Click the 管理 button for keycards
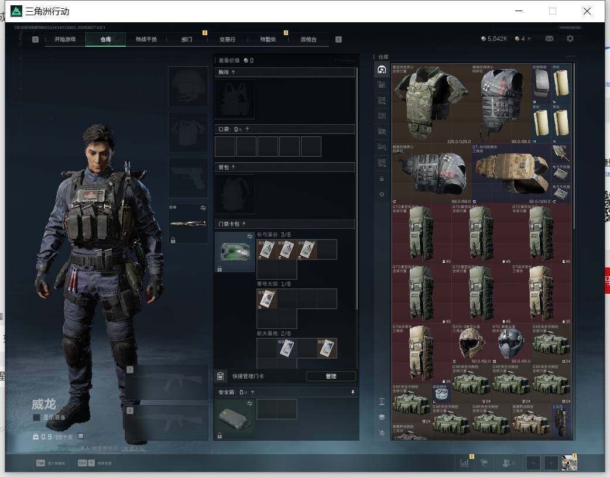 coord(331,376)
